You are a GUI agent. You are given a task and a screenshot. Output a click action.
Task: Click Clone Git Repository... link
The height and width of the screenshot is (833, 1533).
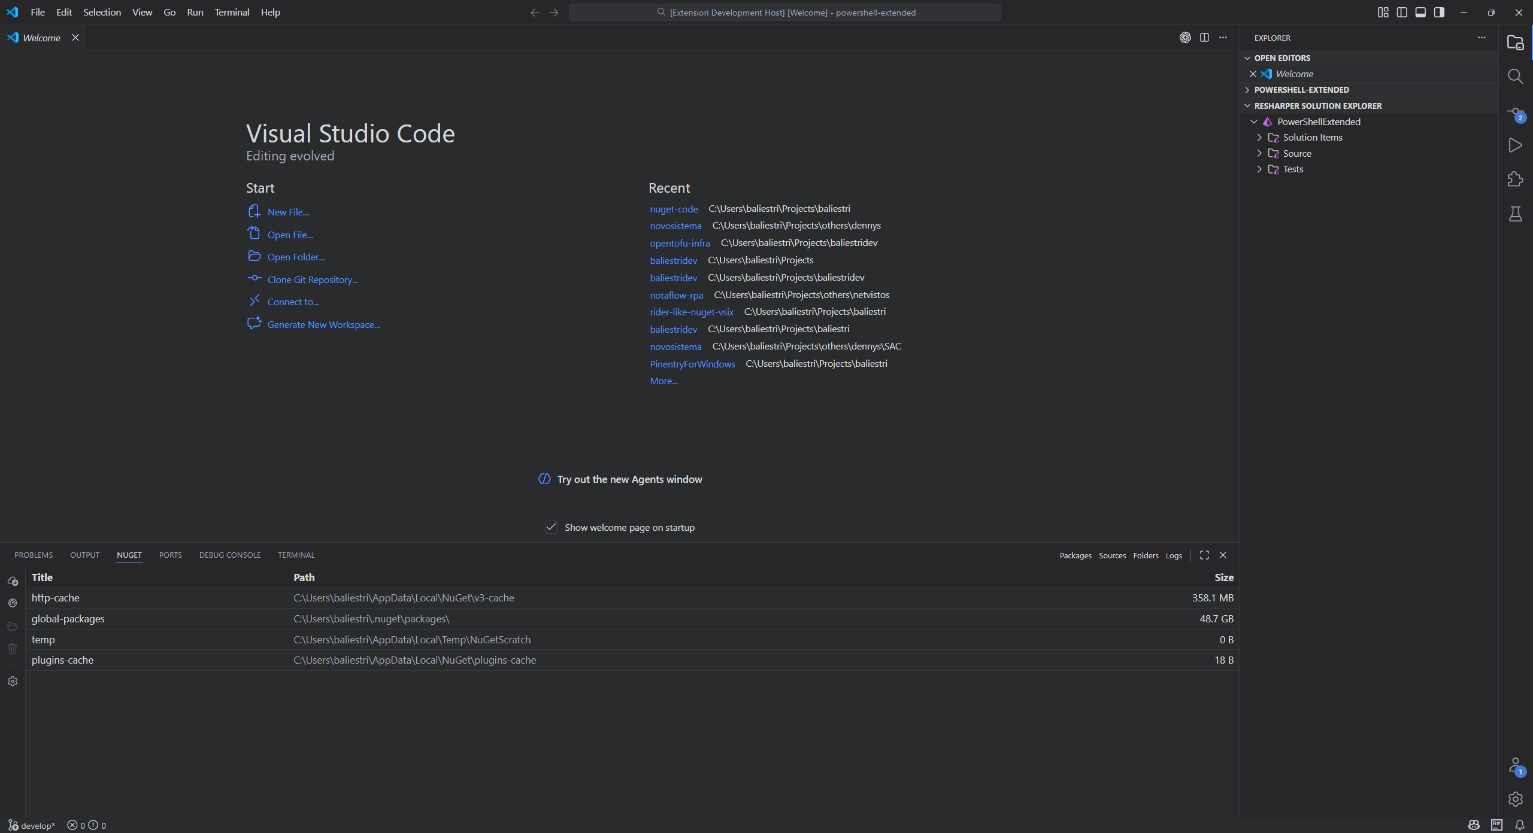tap(313, 279)
